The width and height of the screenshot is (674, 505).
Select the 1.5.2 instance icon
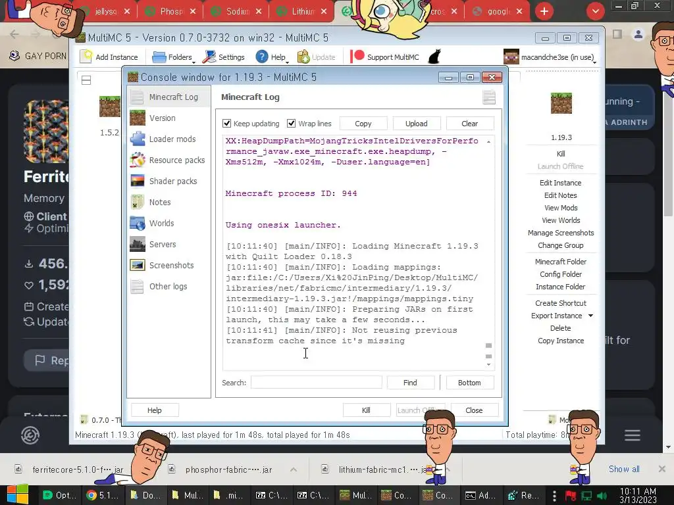110,107
